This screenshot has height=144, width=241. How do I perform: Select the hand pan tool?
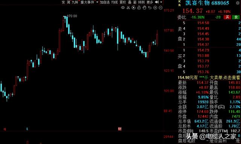pyautogui.click(x=144, y=8)
